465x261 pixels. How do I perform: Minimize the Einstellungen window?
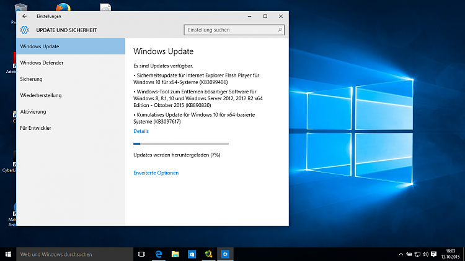249,16
